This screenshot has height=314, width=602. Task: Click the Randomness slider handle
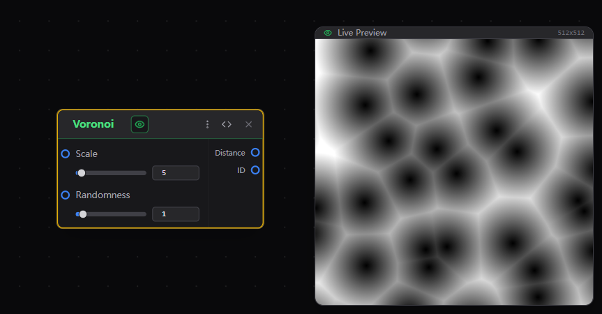(83, 214)
